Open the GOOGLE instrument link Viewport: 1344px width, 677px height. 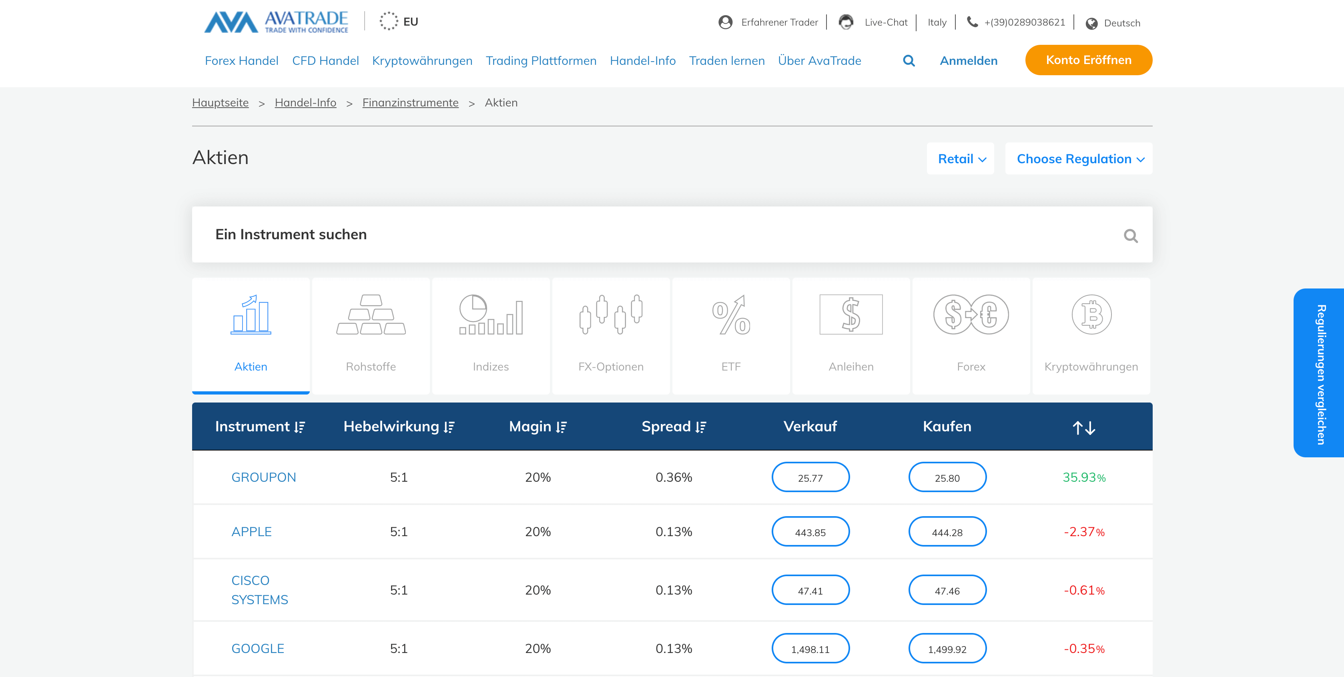pyautogui.click(x=258, y=648)
